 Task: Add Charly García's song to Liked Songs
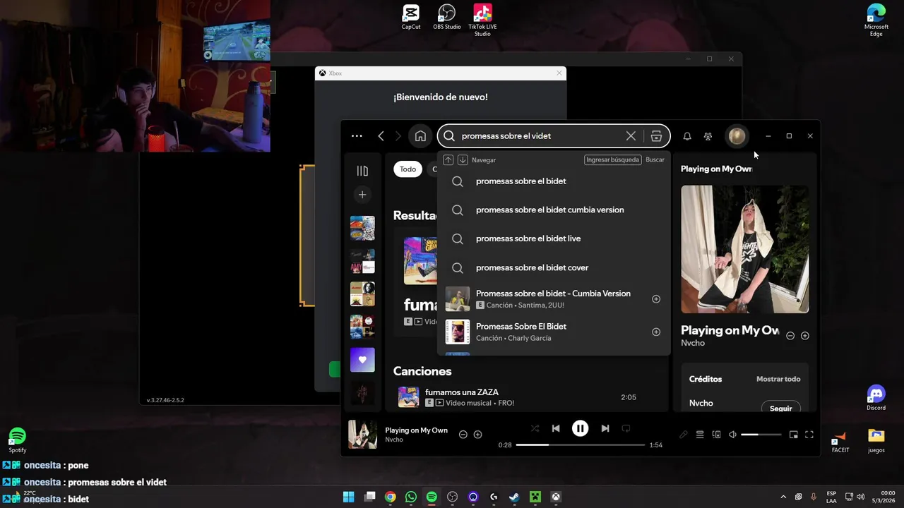[656, 332]
